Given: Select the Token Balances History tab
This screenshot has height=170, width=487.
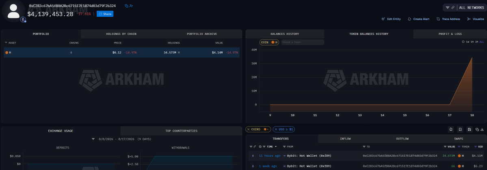Looking at the screenshot, I should coord(369,34).
